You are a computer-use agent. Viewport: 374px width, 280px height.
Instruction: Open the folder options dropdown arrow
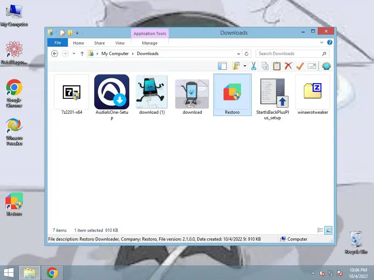[245, 66]
